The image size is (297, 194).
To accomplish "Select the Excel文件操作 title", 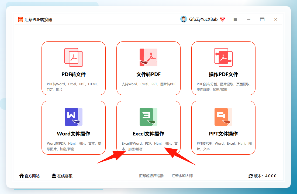I will coord(148,134).
